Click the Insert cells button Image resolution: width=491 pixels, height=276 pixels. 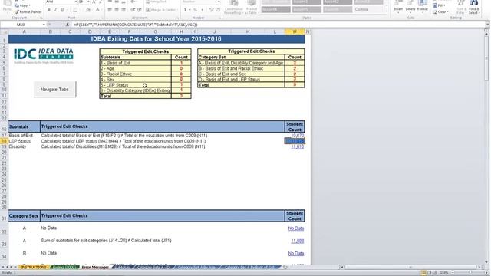398,6
